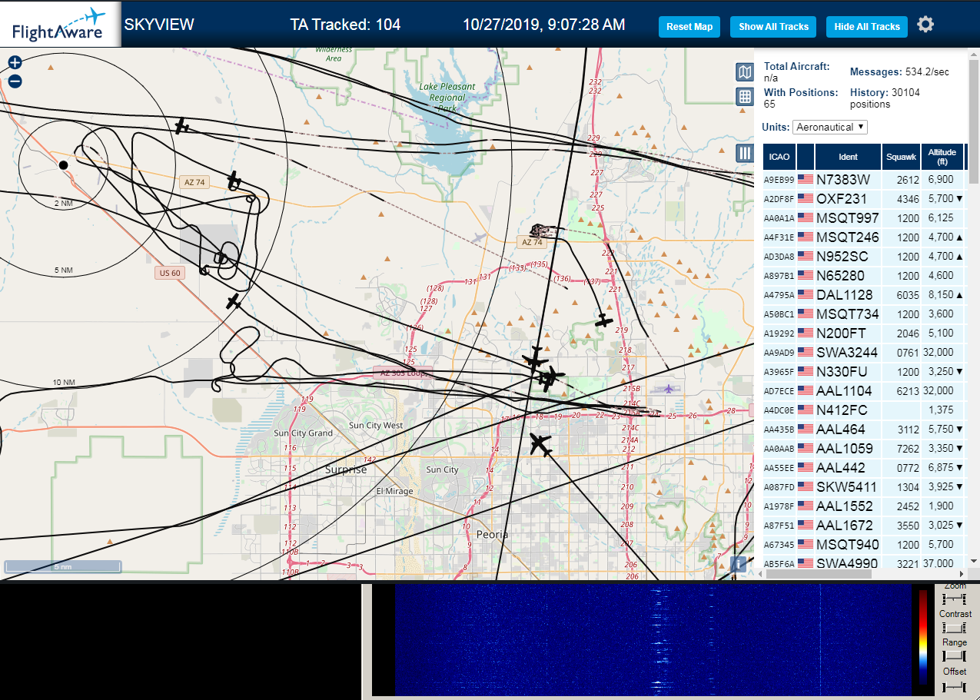980x700 pixels.
Task: Click the US flag in N7383W row
Action: pos(806,179)
